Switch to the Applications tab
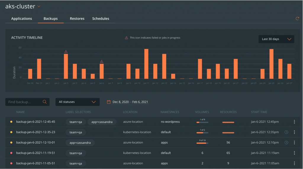The image size is (303, 169). 22,19
